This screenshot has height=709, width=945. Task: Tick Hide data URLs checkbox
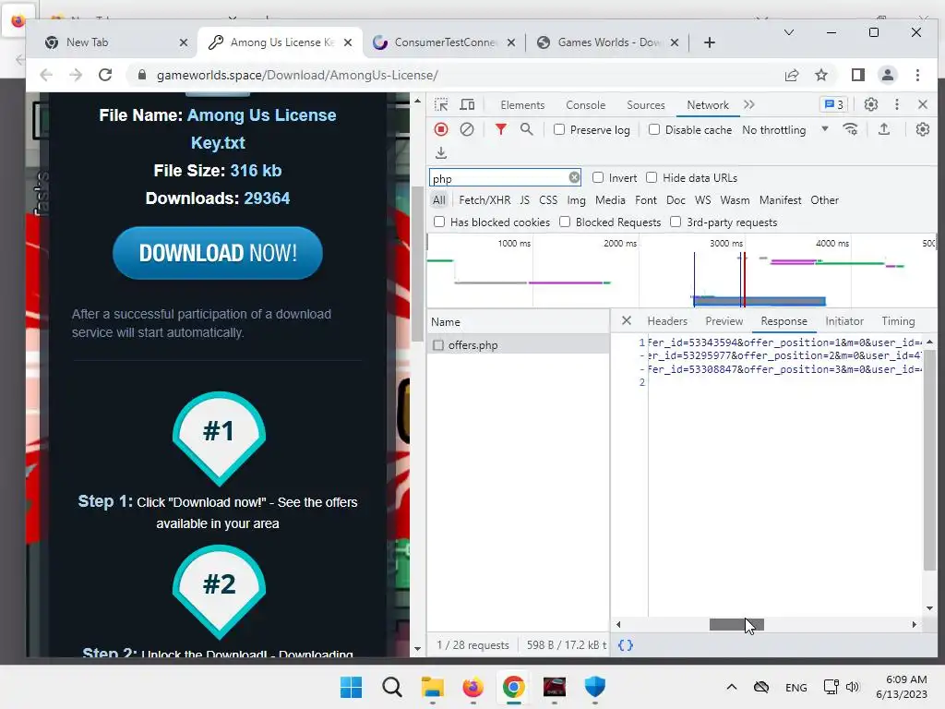click(652, 178)
